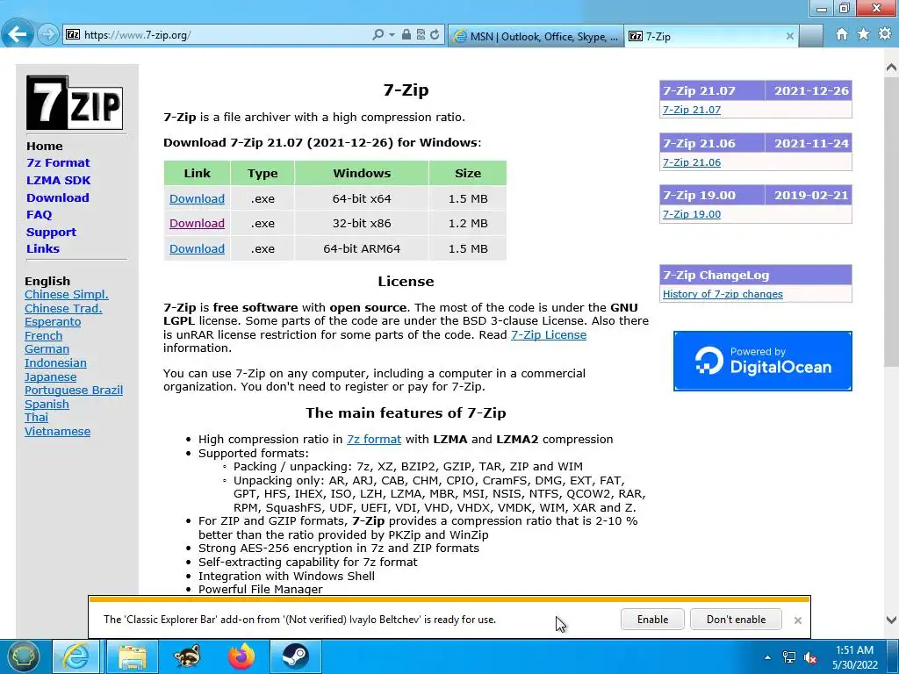Click the vertical scrollbar thumb
Screen dimensions: 899x674
click(892, 220)
